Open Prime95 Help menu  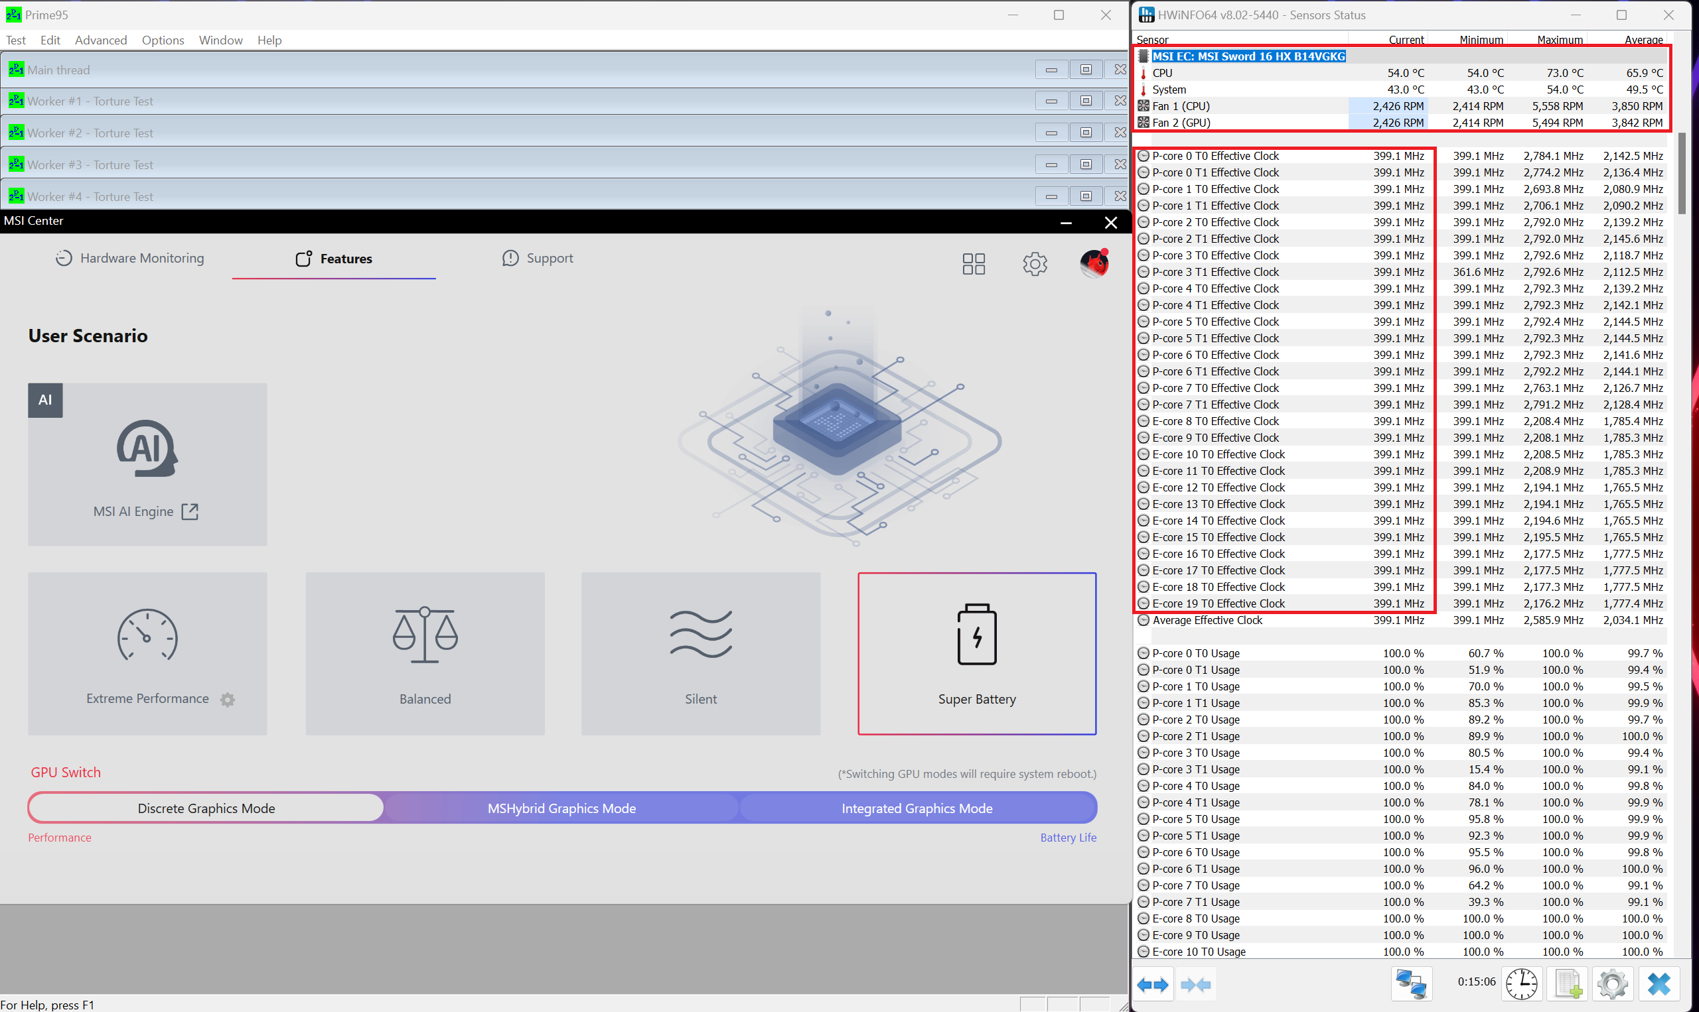269,40
